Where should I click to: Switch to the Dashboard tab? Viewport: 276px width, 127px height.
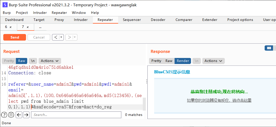point(14,20)
